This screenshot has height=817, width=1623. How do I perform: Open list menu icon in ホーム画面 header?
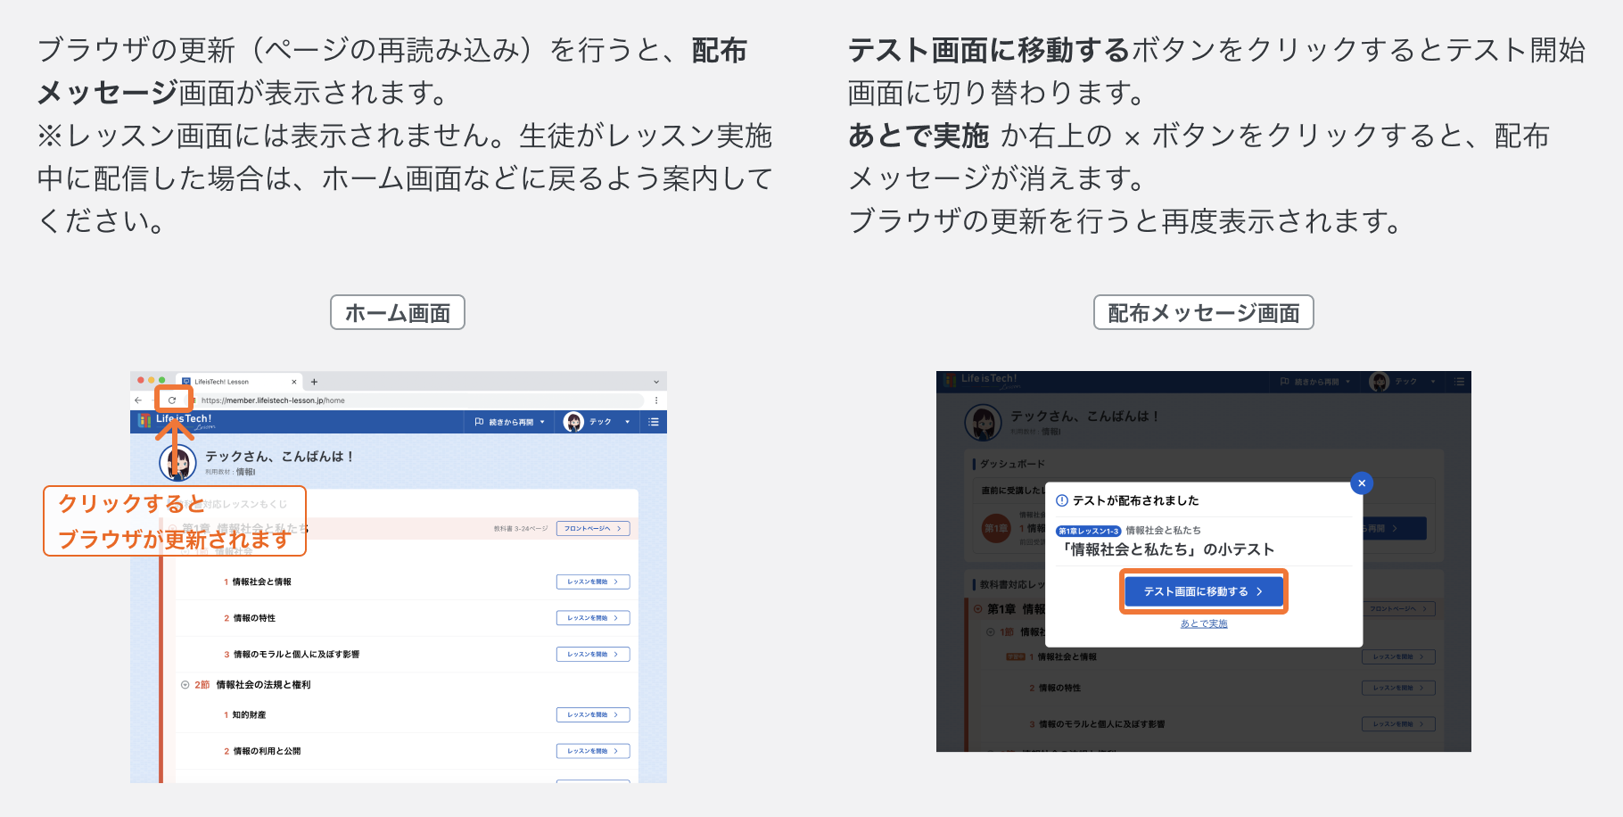(x=654, y=422)
